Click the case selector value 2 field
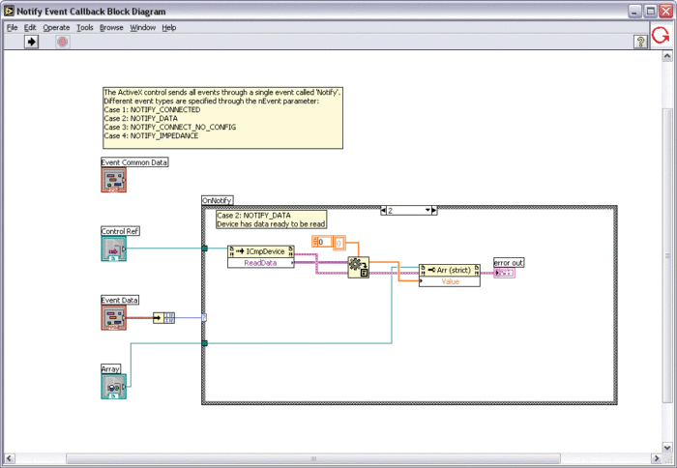The width and height of the screenshot is (677, 468). click(406, 211)
